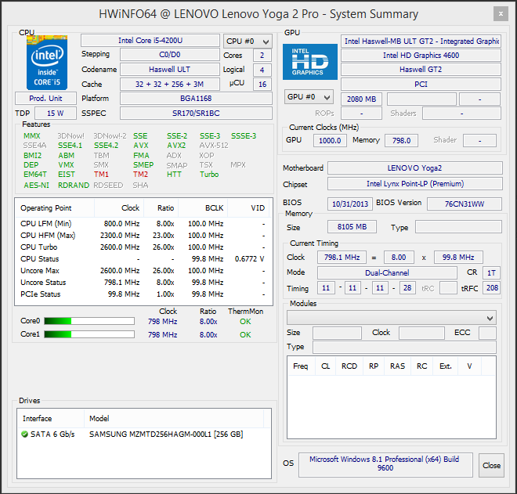Click the Core0 load bar
The image size is (517, 494).
click(x=89, y=321)
